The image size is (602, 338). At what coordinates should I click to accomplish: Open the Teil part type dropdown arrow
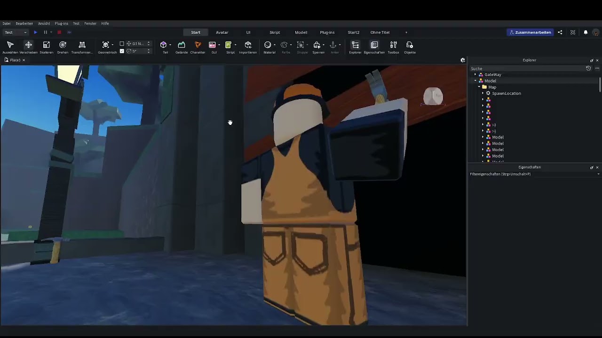(170, 45)
